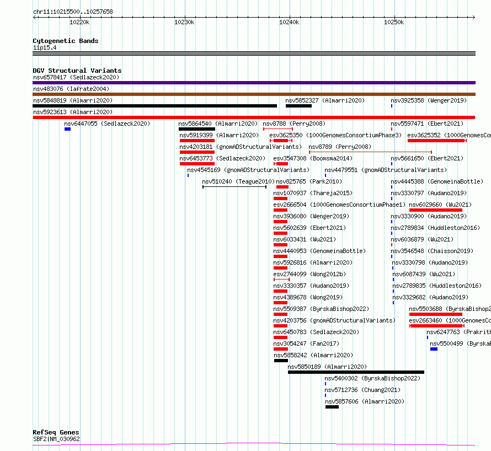491x451 pixels.
Task: Select nsv5661650 (Ebert2021) label
Action: click(427, 158)
